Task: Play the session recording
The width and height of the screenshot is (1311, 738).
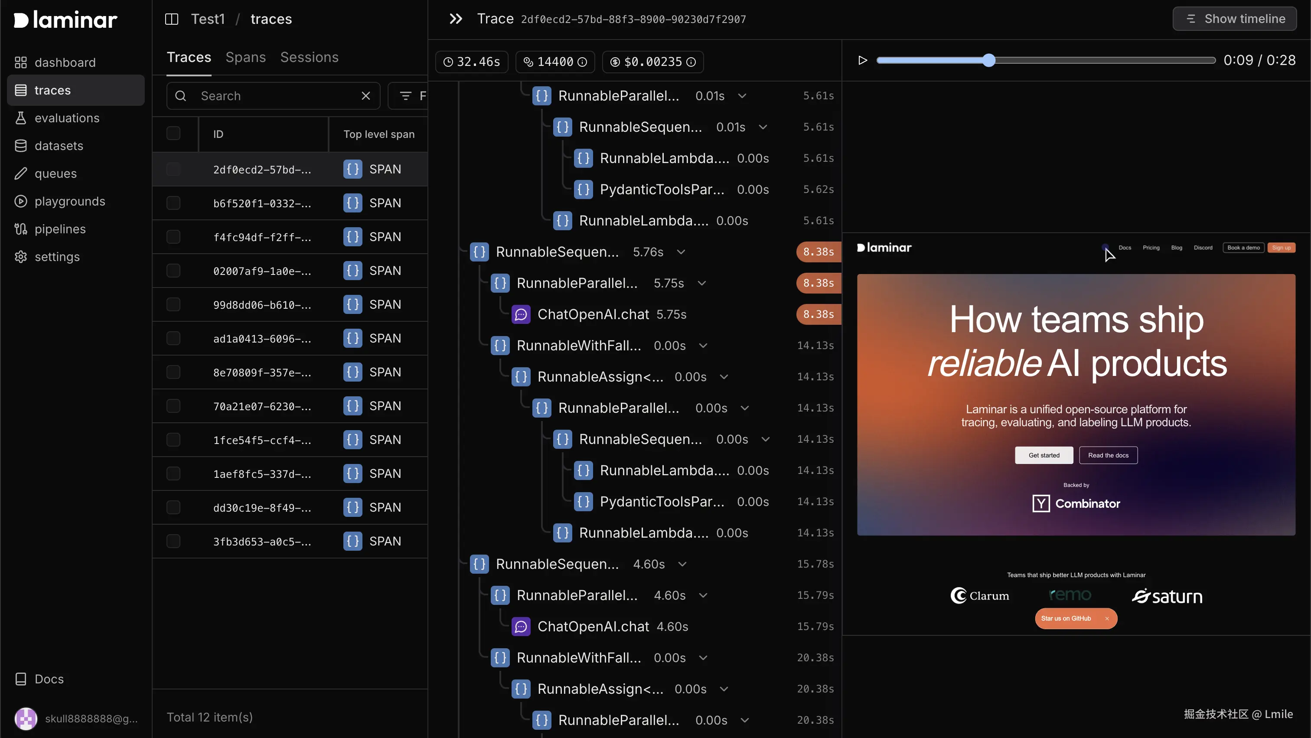Action: tap(862, 61)
